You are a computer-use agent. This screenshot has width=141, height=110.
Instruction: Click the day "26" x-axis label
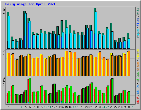(x=112, y=107)
